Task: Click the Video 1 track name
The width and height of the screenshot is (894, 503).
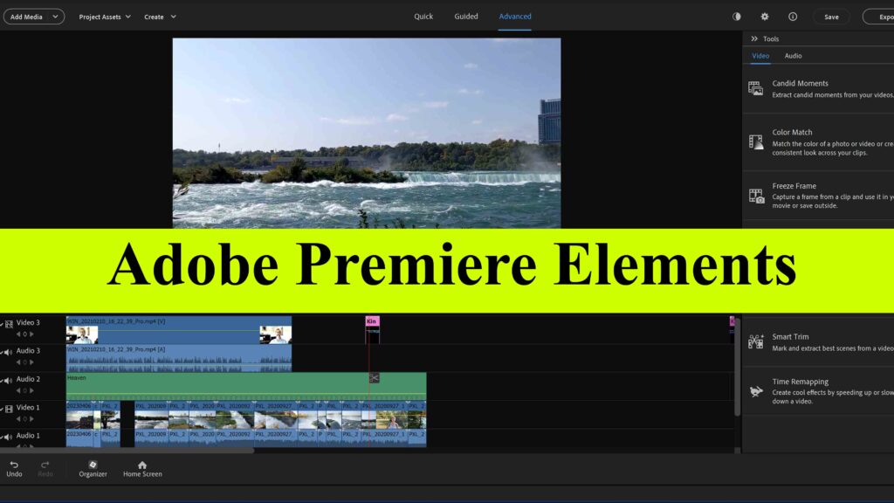Action: tap(28, 408)
